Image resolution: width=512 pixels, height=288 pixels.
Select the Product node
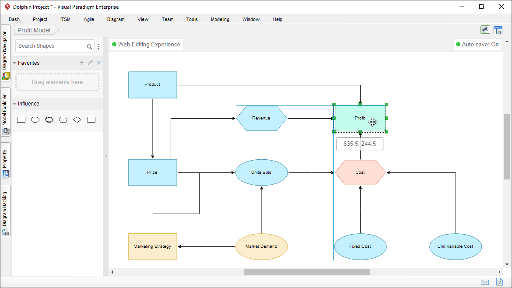click(152, 85)
